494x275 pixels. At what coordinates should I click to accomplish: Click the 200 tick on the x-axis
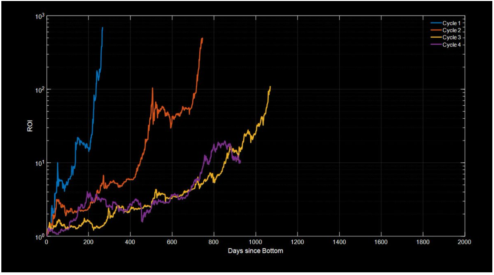pos(88,242)
